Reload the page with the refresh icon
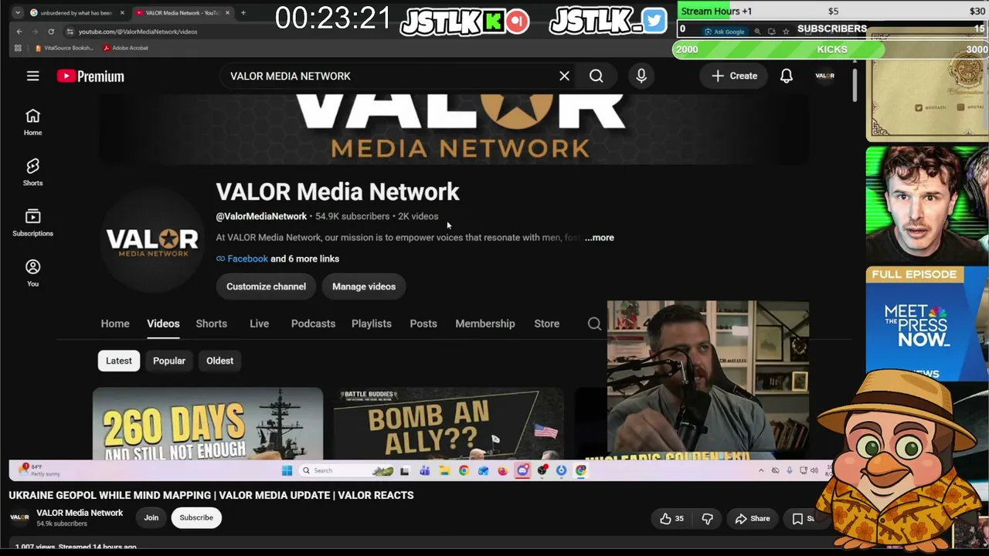989x556 pixels. (51, 32)
